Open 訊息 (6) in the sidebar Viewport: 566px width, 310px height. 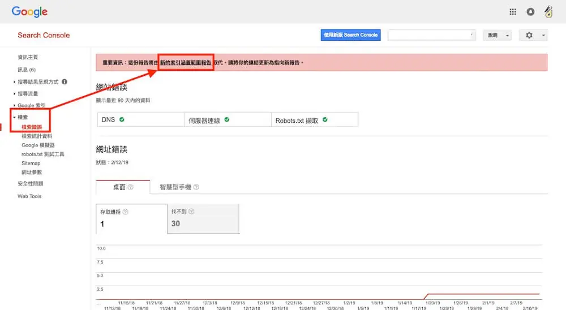click(x=27, y=70)
